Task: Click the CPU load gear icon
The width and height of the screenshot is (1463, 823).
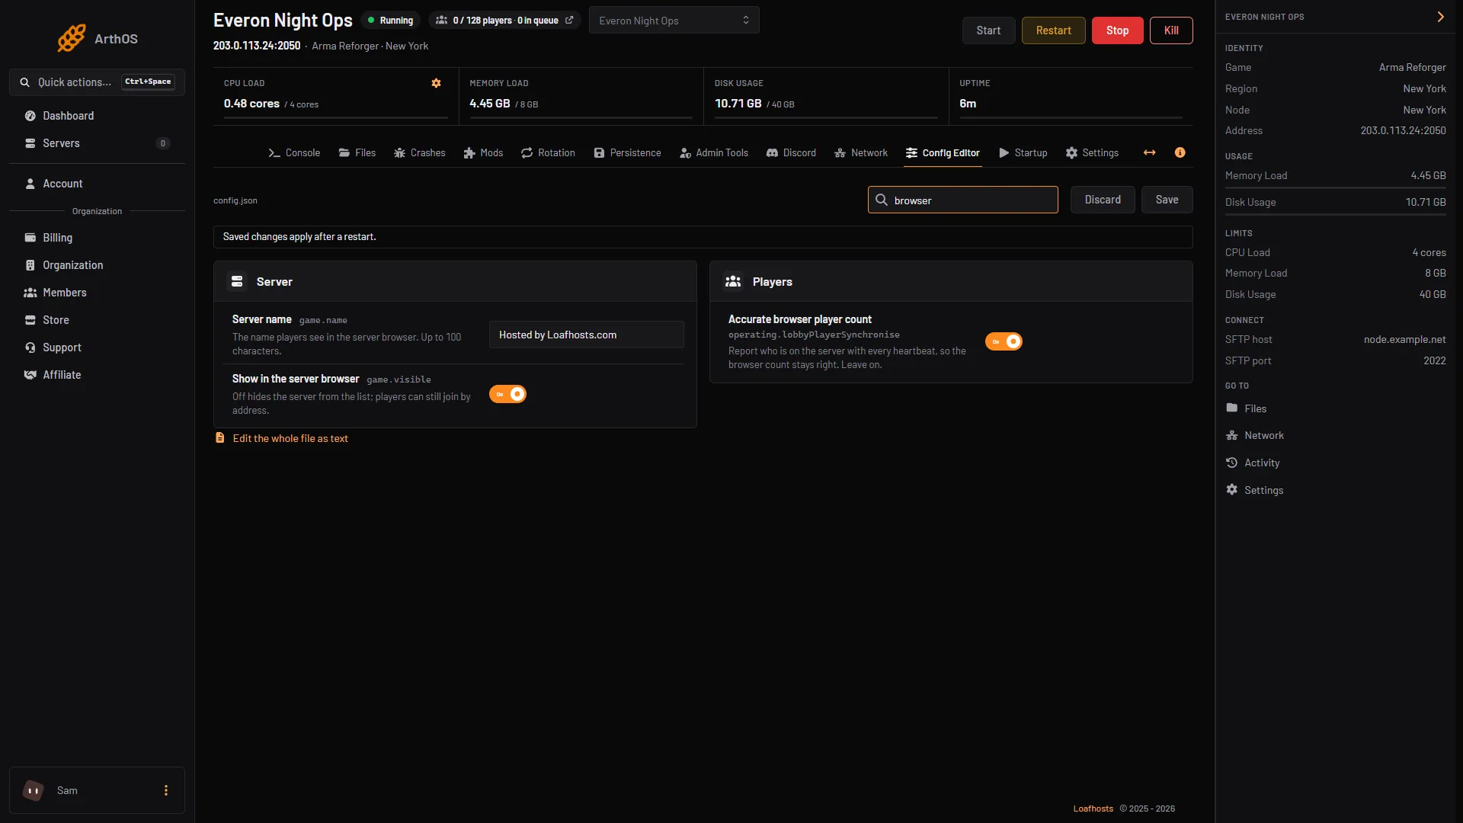Action: (436, 83)
